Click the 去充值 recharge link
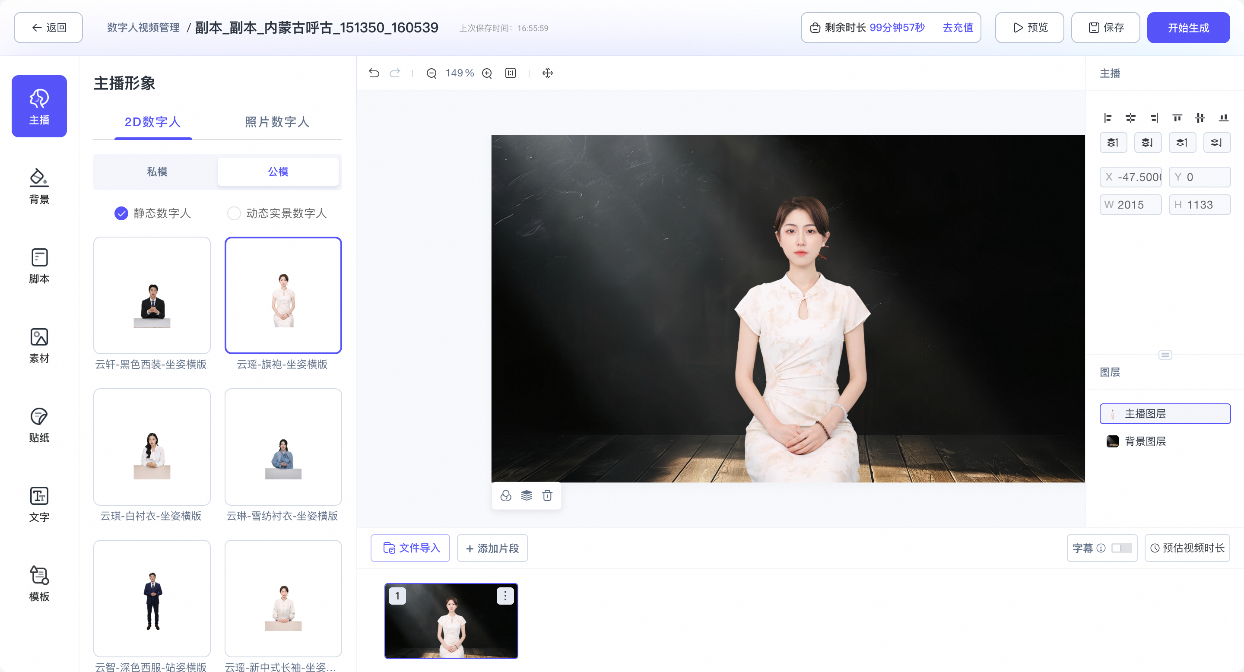The image size is (1244, 672). (958, 28)
